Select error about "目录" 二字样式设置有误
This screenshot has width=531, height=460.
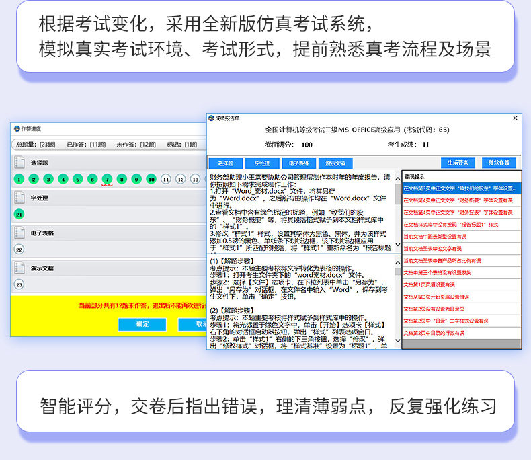pos(461,321)
